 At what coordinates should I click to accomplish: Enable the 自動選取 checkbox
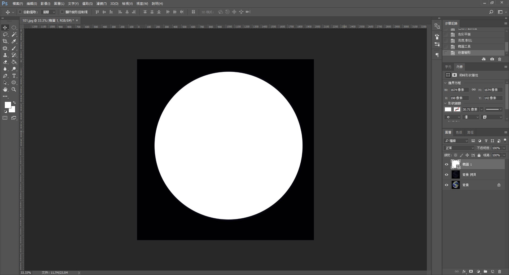(20, 12)
